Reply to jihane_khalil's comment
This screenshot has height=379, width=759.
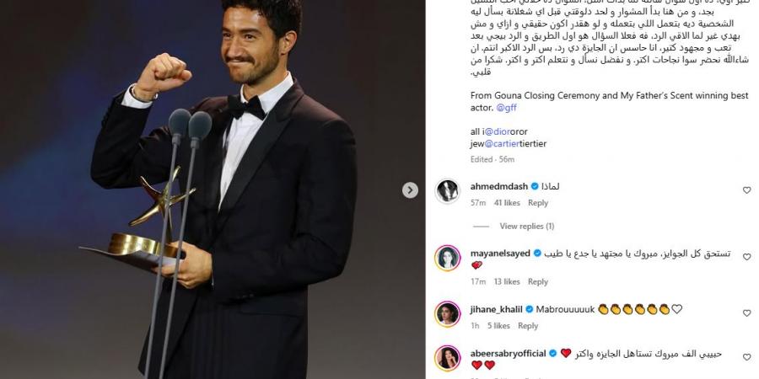[528, 326]
